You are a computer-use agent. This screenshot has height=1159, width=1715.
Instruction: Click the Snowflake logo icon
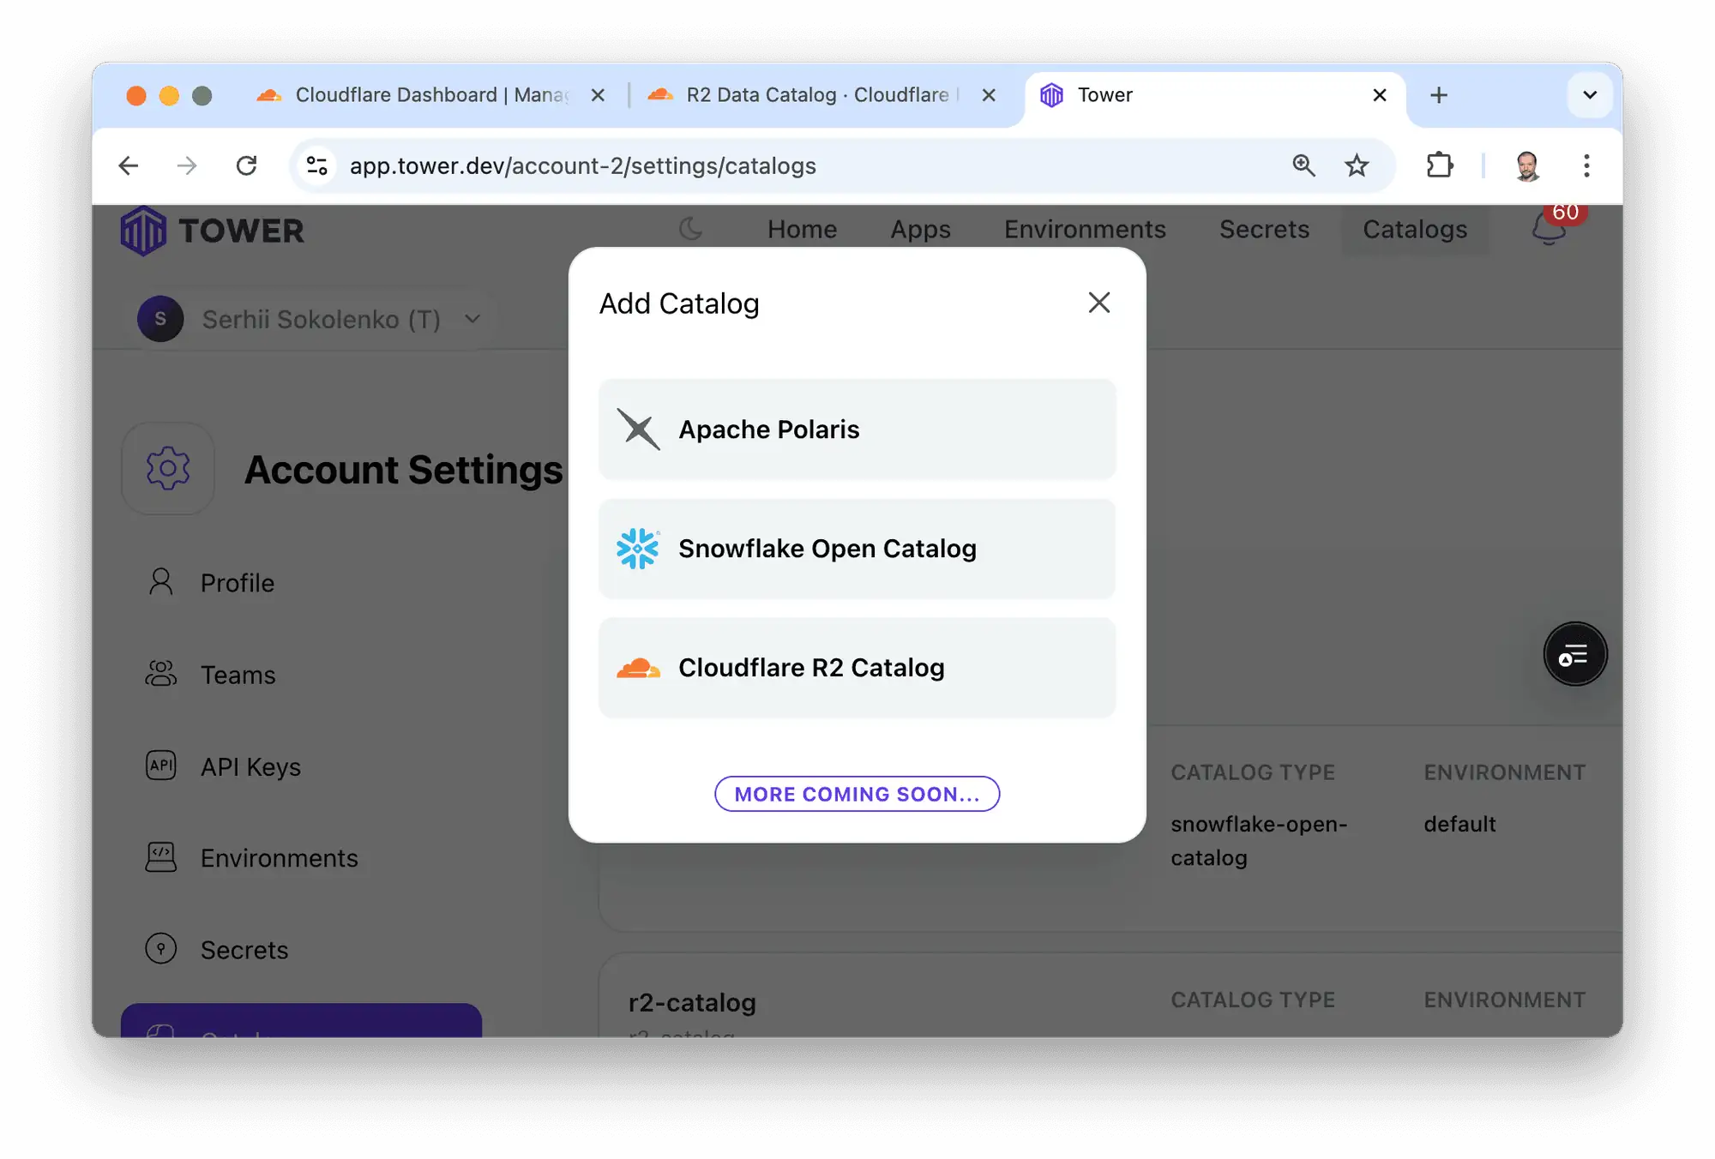tap(638, 549)
